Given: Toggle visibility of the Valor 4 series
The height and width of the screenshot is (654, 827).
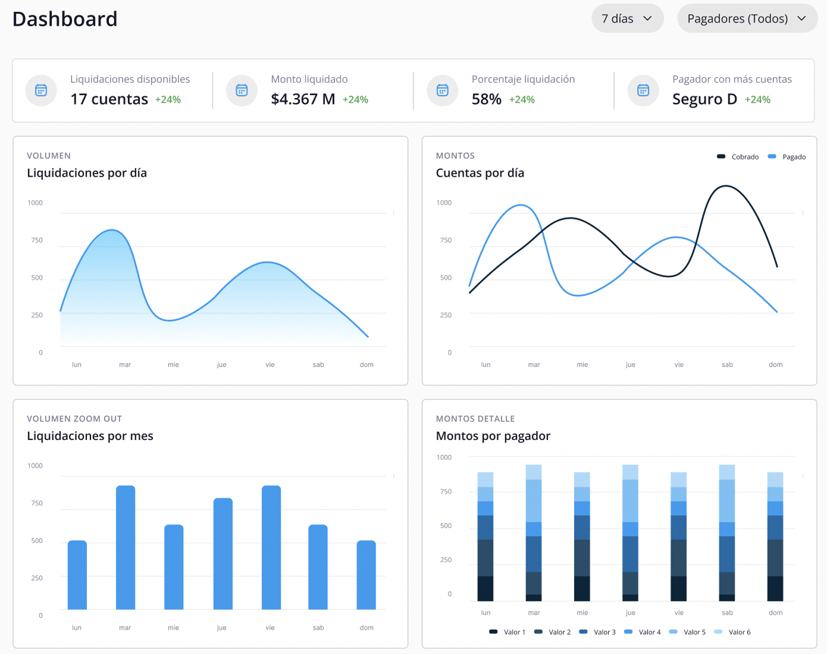Looking at the screenshot, I should pos(629,631).
